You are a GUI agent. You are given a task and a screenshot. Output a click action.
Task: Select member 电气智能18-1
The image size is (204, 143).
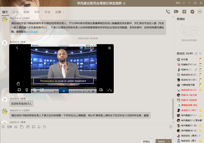tap(189, 131)
